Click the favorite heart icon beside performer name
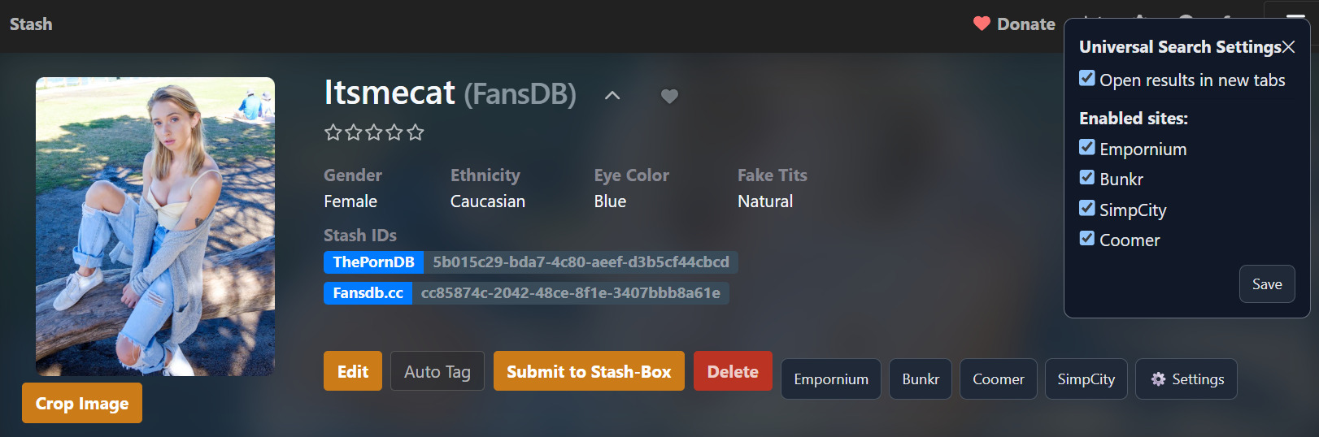Image resolution: width=1319 pixels, height=437 pixels. coord(669,96)
